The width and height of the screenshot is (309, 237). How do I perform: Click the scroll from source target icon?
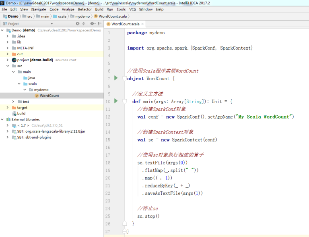tap(78, 23)
